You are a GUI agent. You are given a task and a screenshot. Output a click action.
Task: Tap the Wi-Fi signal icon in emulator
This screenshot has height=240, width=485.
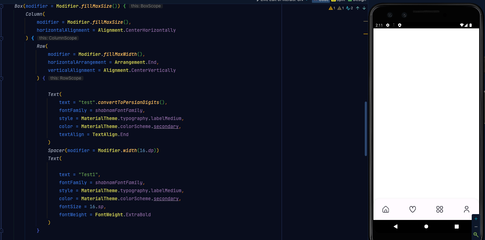(x=462, y=25)
